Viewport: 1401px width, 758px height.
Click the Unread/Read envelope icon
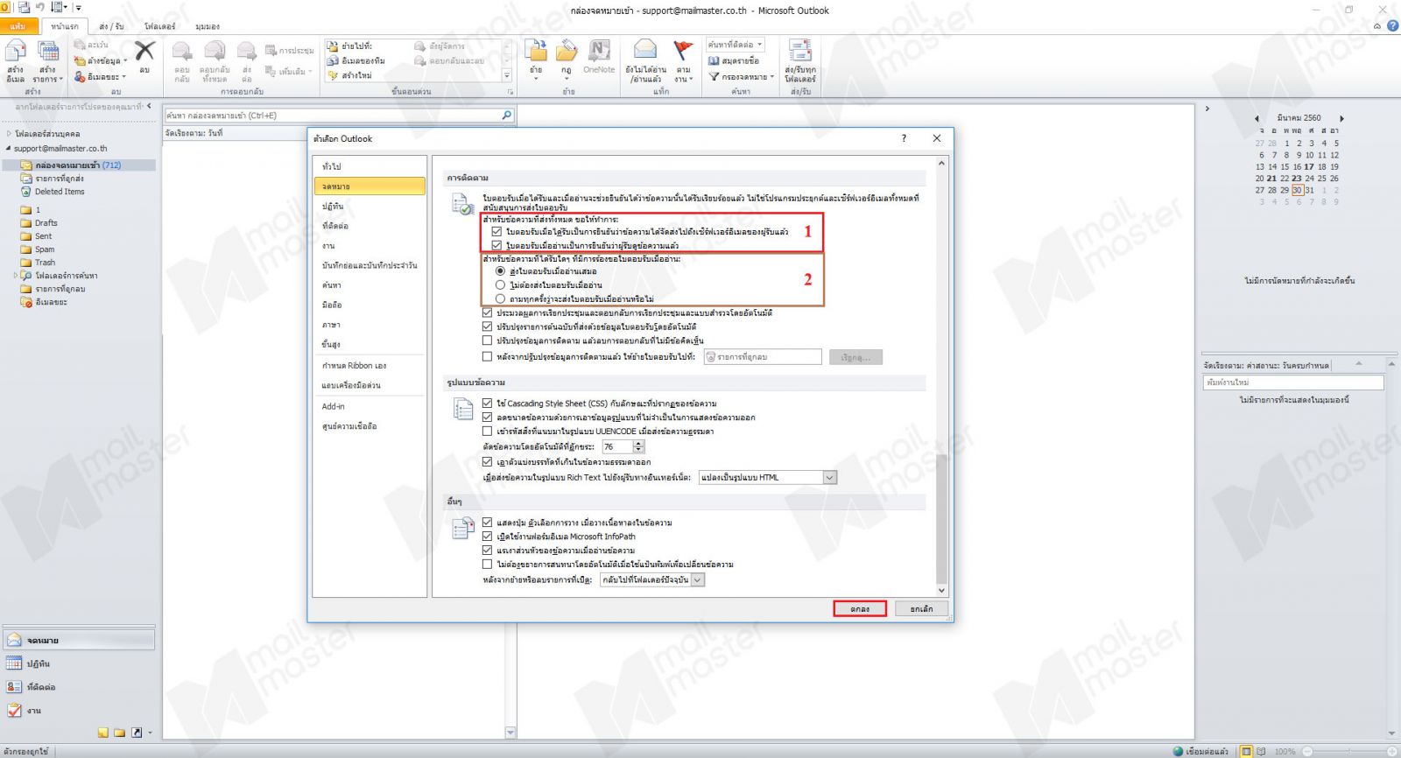point(645,51)
